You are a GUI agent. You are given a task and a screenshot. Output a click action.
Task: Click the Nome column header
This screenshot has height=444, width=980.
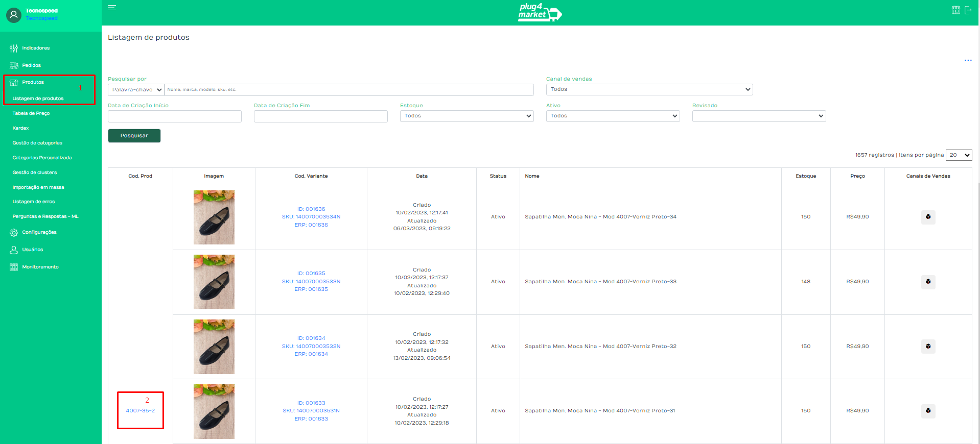(x=532, y=176)
